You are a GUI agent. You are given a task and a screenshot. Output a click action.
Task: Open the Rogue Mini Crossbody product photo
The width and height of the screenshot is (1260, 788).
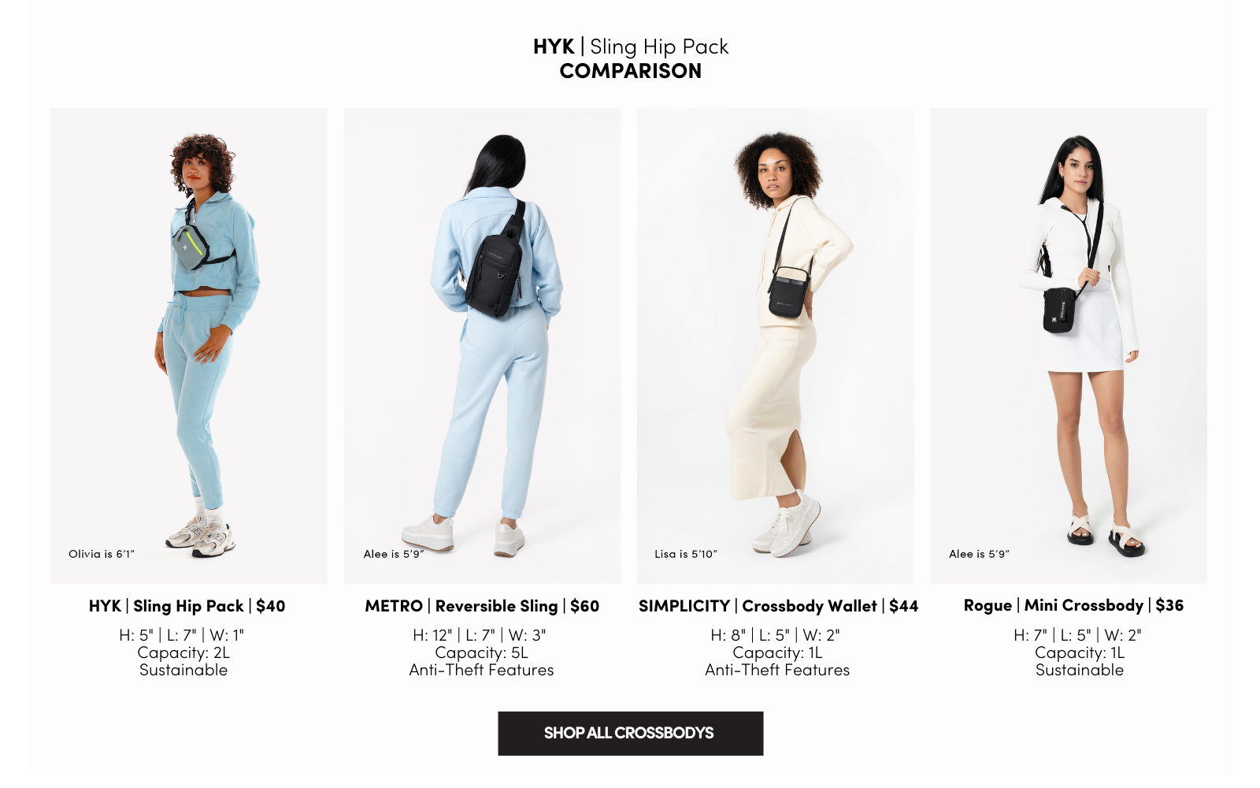pyautogui.click(x=1069, y=346)
